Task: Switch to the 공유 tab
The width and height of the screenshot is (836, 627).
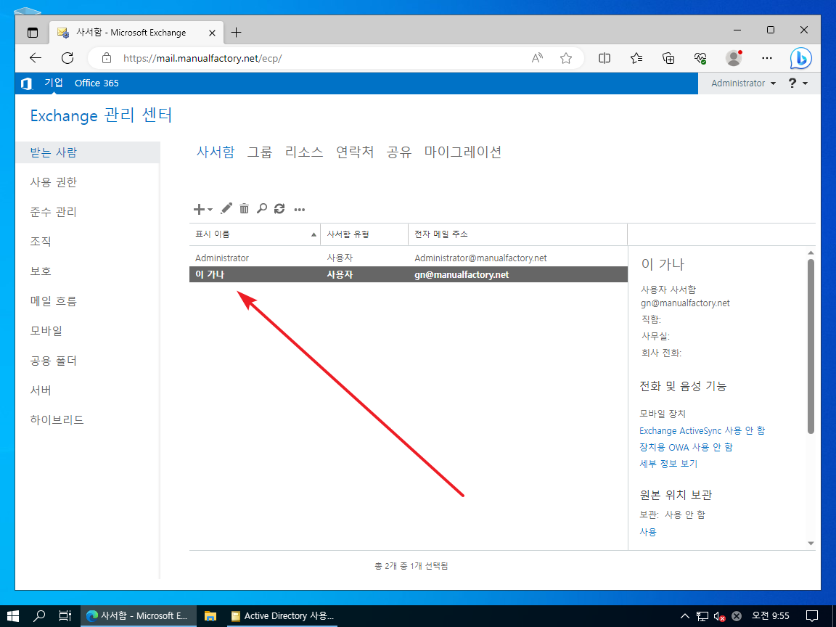Action: tap(399, 152)
